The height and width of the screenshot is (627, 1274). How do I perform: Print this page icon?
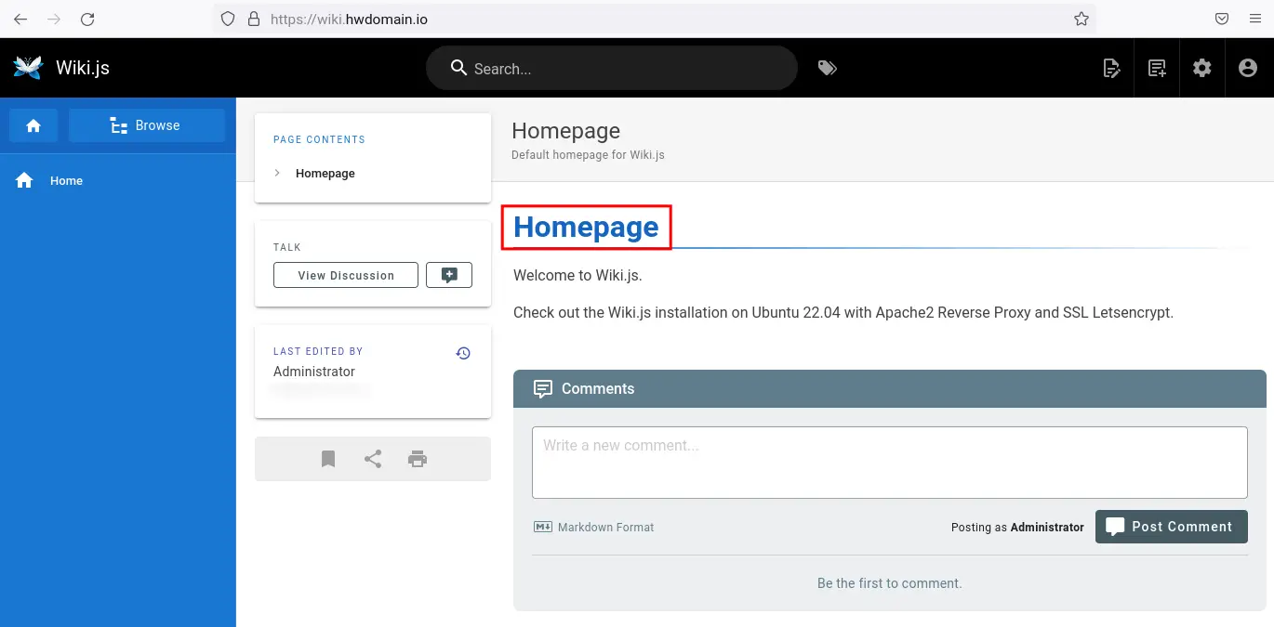[418, 459]
